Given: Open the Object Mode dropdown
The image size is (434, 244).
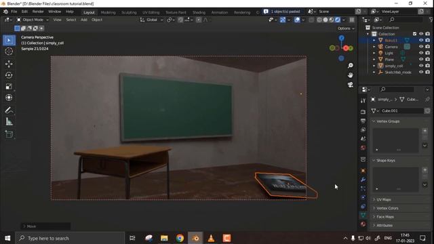Looking at the screenshot, I should coord(33,20).
